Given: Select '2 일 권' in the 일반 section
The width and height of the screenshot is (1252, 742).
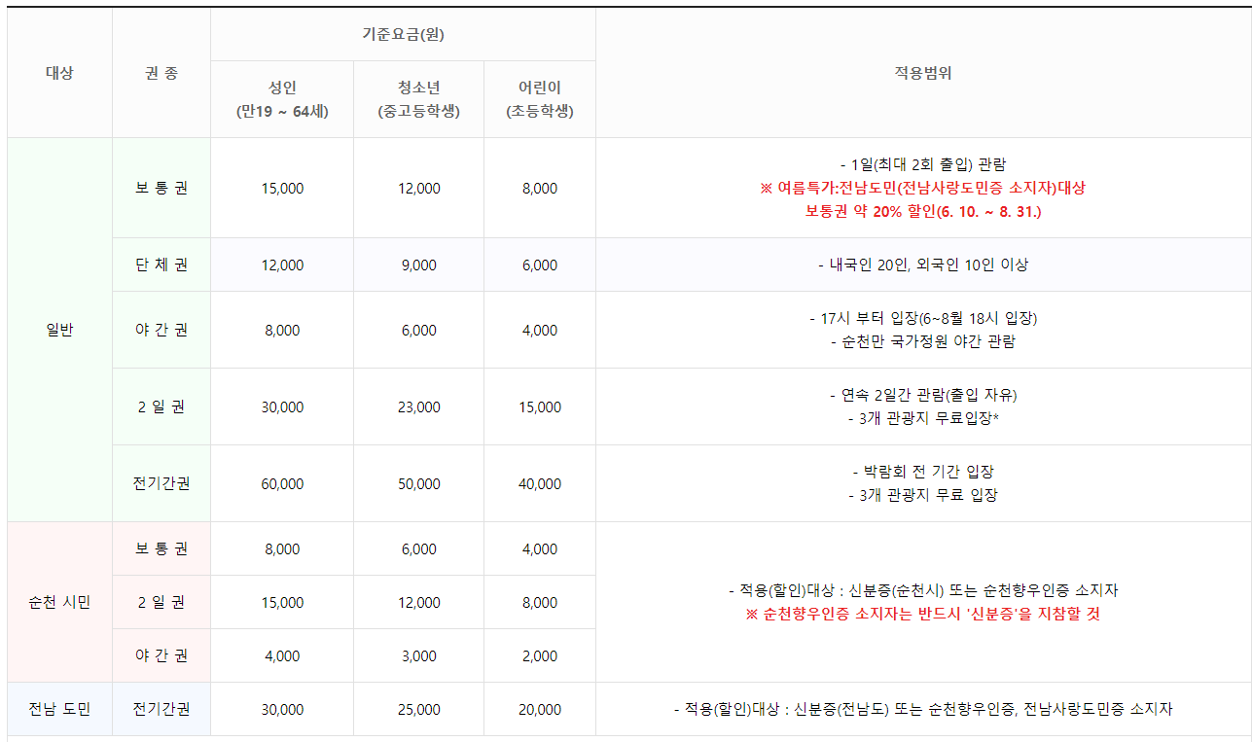Looking at the screenshot, I should tap(161, 406).
